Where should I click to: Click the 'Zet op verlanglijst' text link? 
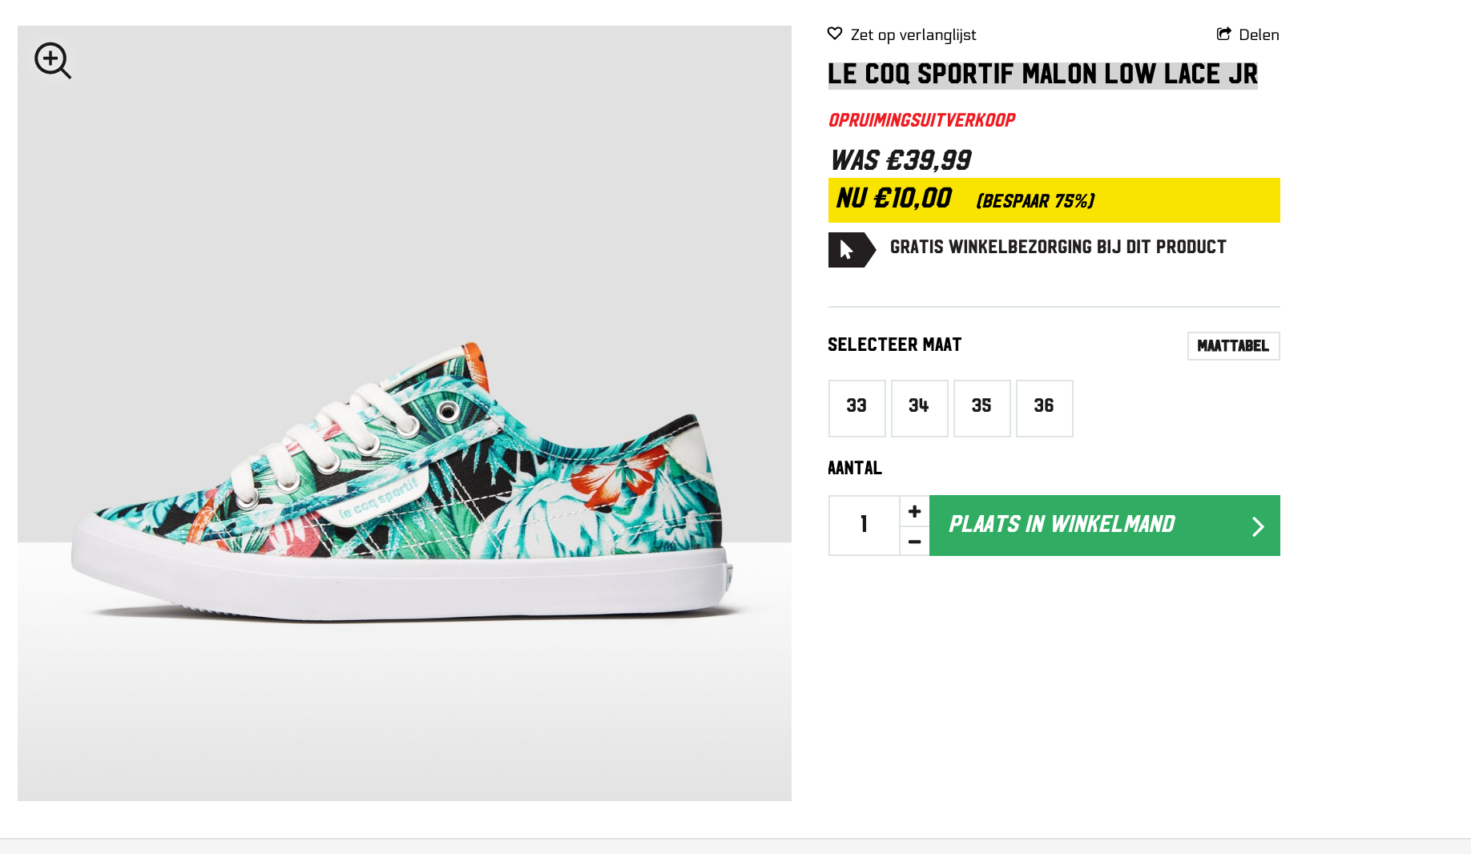tap(913, 34)
